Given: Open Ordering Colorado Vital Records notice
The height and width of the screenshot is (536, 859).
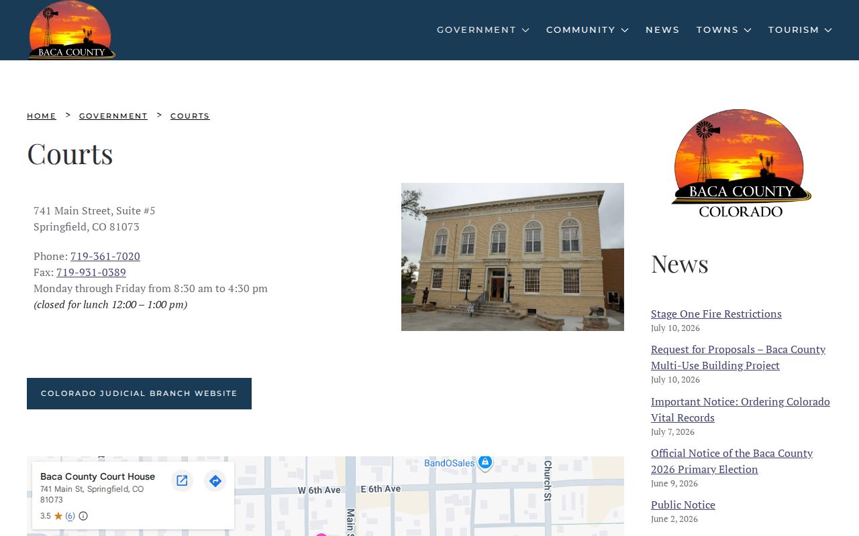Looking at the screenshot, I should tap(740, 409).
